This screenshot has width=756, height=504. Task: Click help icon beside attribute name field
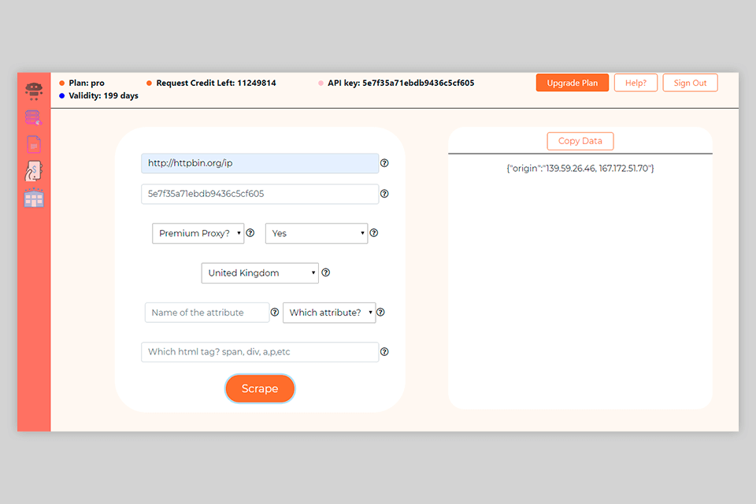pos(275,312)
